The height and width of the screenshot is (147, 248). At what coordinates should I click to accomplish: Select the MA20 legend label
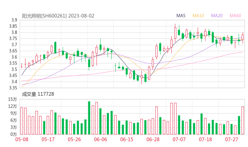point(217,16)
